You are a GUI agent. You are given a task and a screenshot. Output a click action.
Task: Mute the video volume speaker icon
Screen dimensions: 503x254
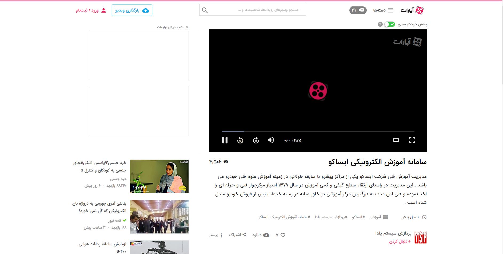point(271,140)
